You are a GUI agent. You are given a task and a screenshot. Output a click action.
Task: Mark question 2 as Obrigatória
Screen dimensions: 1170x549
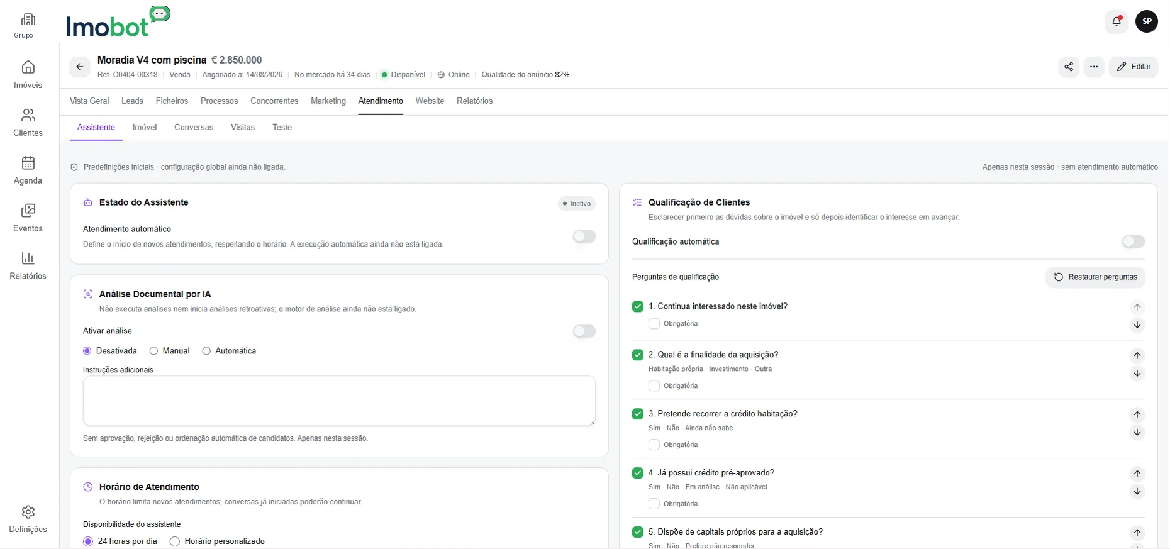pos(654,386)
